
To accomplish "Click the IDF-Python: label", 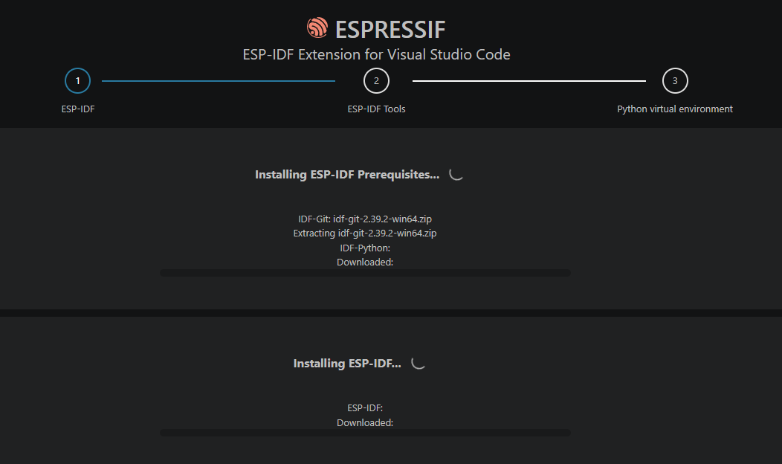I will (365, 248).
